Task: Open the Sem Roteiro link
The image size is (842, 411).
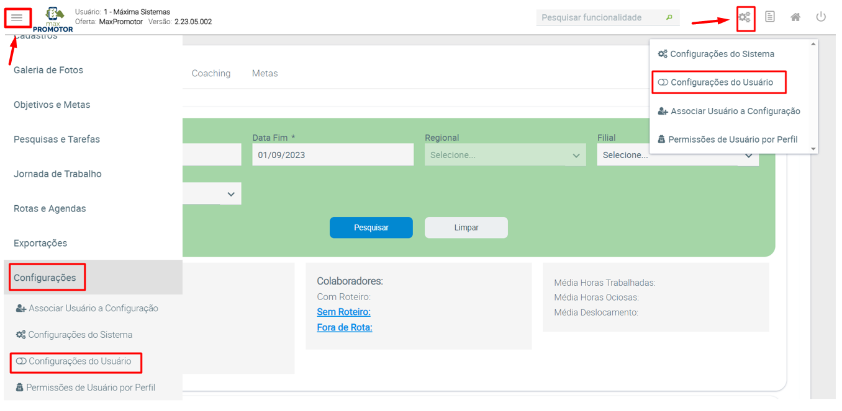Action: click(x=343, y=312)
